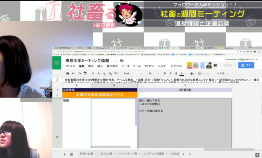
Task: Click the Google Sheets home icon
Action: point(57,63)
